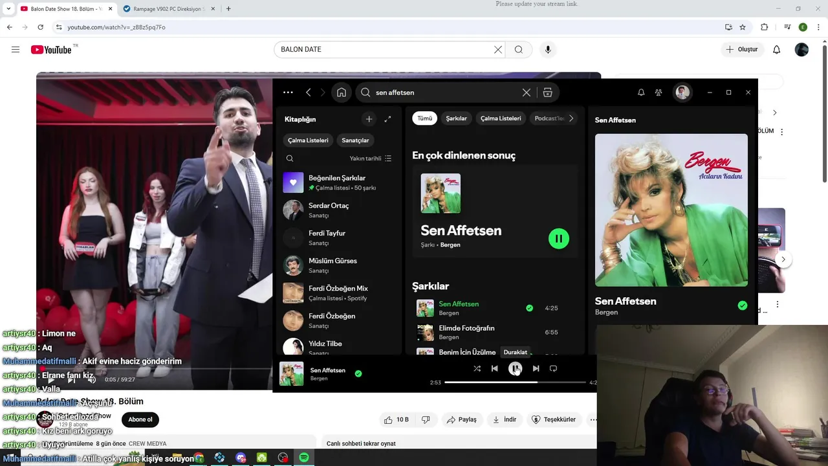828x466 pixels.
Task: Open more actions under YouTube video
Action: 593,419
